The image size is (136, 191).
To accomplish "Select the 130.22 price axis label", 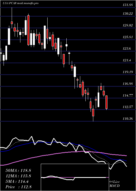I will coord(128,14).
